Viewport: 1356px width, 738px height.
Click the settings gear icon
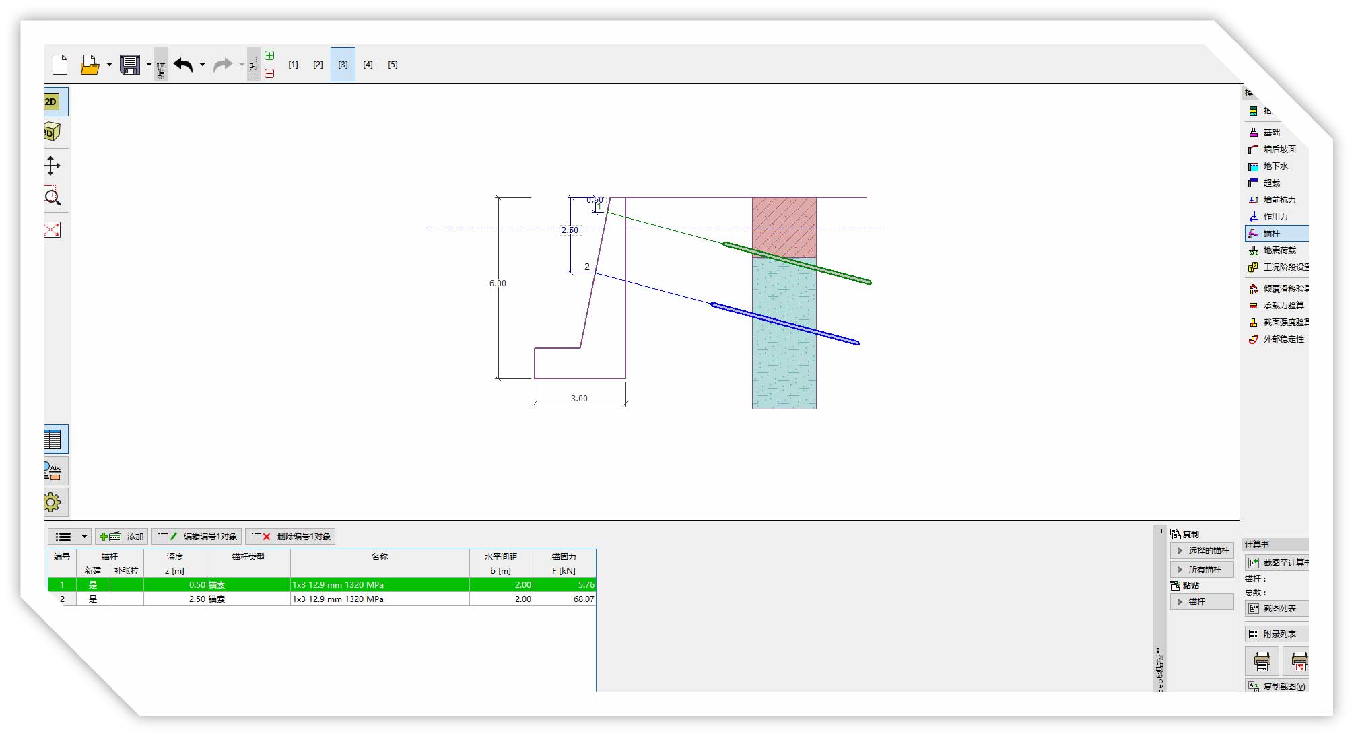pos(53,502)
